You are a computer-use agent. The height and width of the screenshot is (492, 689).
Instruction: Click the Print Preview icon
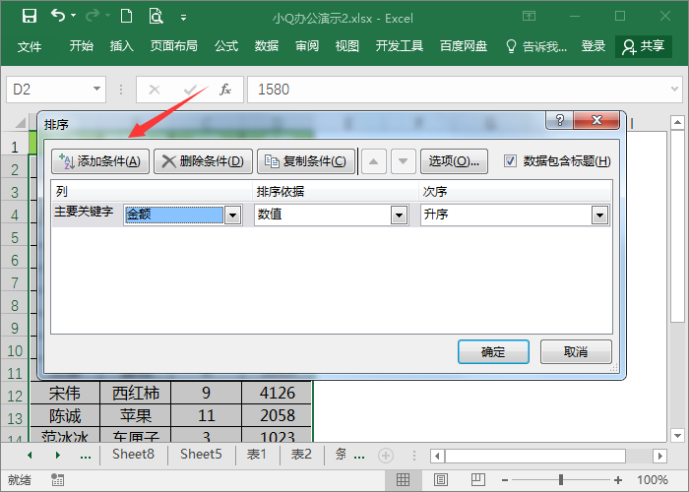[x=156, y=17]
